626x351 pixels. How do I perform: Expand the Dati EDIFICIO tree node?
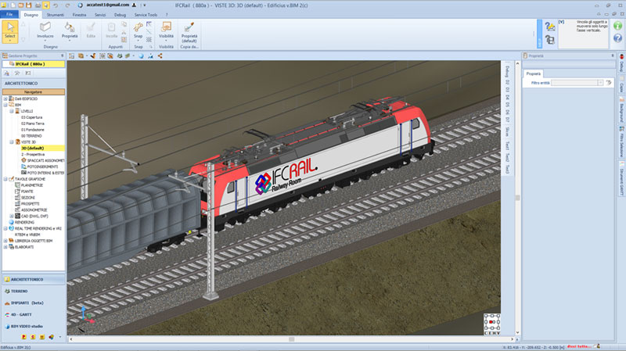[x=5, y=98]
